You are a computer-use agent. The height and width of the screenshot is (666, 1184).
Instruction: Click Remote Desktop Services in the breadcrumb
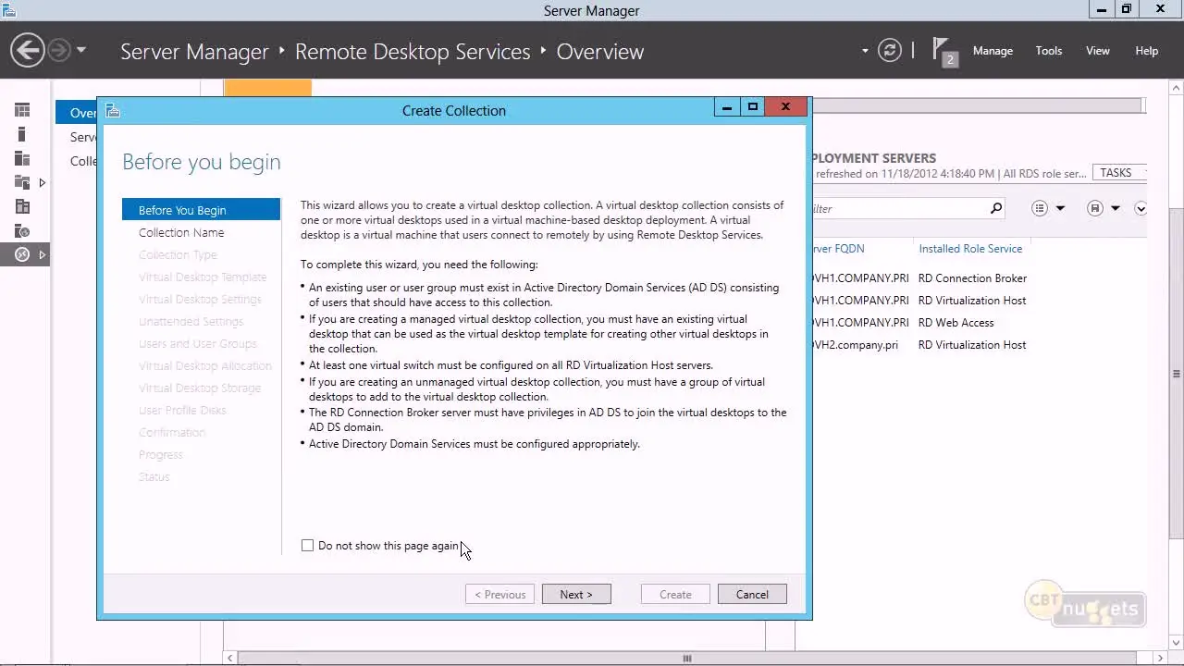tap(413, 52)
